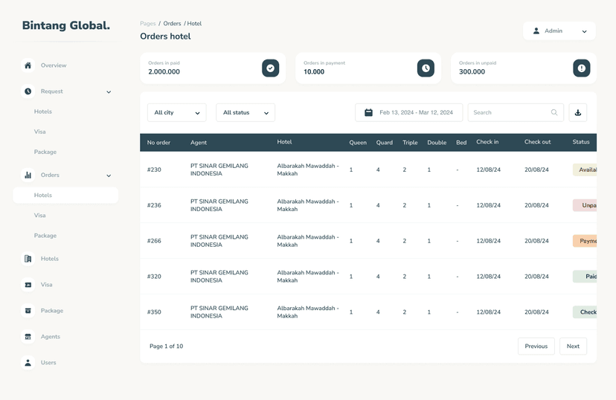Click the Orders bar chart icon

(28, 175)
